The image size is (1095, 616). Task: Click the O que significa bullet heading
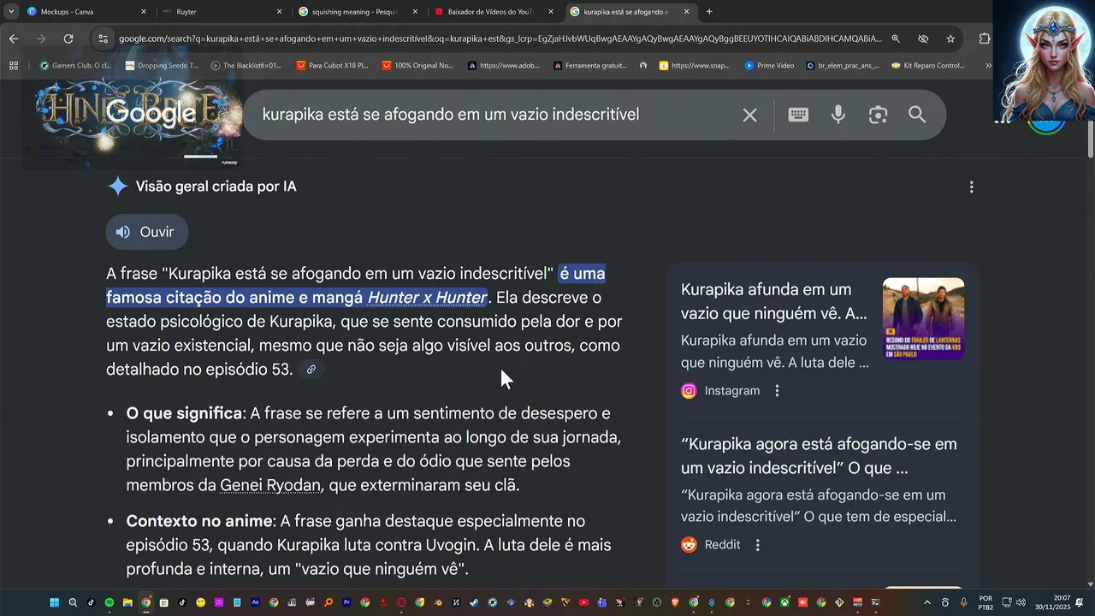(184, 413)
